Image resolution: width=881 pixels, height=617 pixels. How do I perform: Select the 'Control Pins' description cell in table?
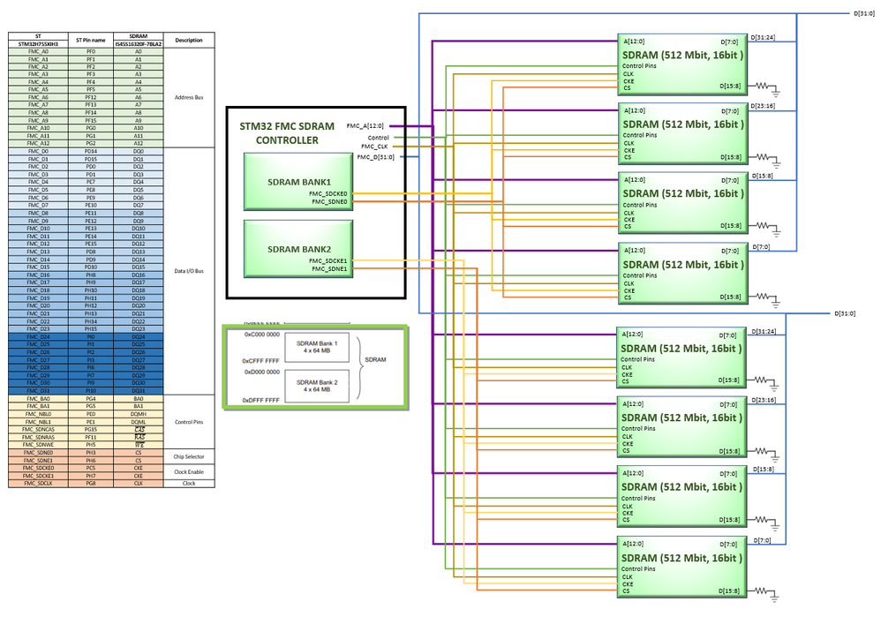189,421
